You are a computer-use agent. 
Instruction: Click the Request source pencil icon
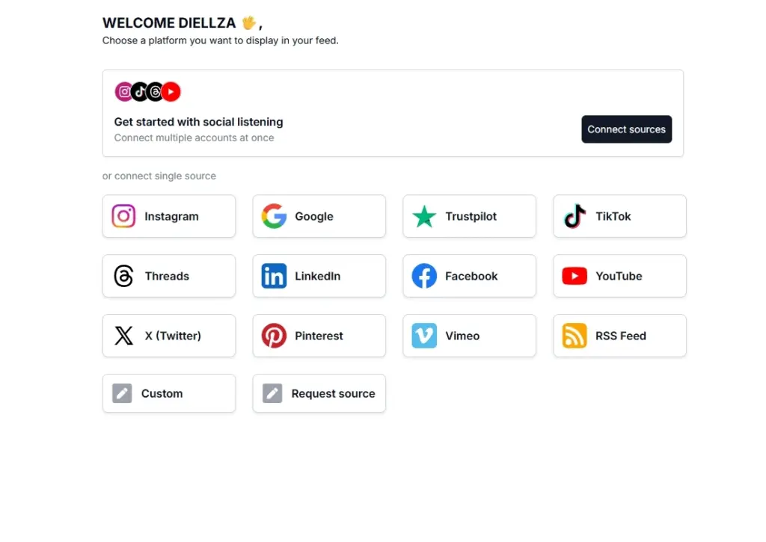274,393
